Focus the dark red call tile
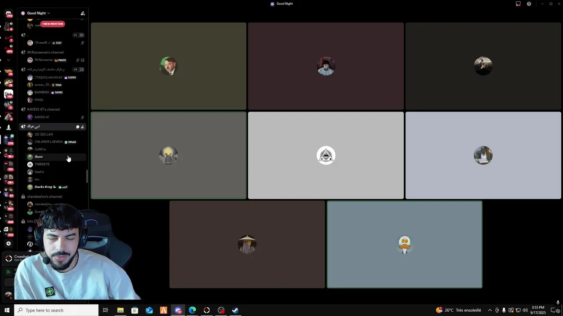The height and width of the screenshot is (316, 563). 326,66
